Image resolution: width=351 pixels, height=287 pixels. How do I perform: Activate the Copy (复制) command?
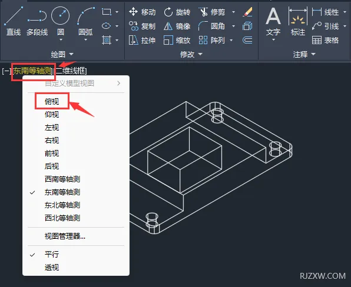[x=143, y=26]
